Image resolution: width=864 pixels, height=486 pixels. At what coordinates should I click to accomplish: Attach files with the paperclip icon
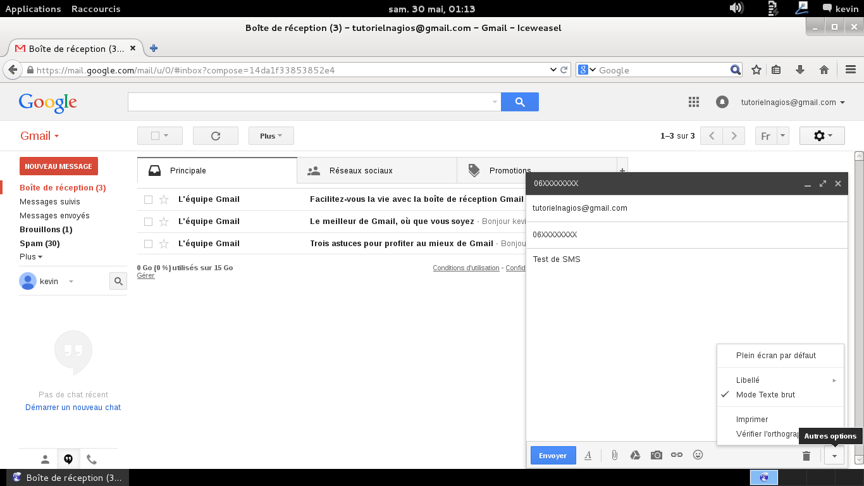click(614, 455)
